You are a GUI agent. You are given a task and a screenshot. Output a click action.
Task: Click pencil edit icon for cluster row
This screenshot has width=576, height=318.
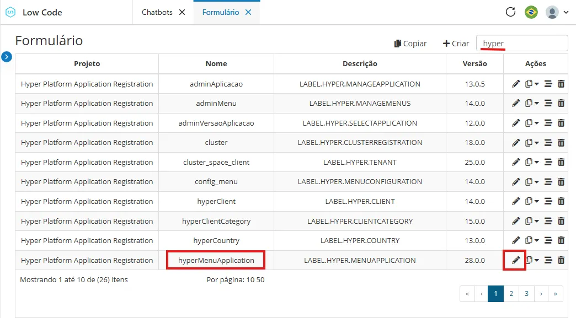point(516,143)
